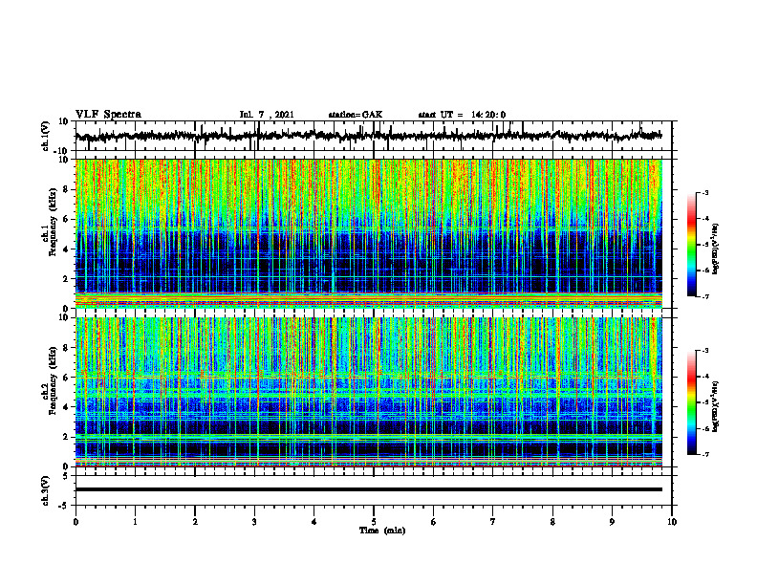Click the ch.1 spectrogram panel
Viewport: 757px width, 585px height.
pyautogui.click(x=368, y=233)
